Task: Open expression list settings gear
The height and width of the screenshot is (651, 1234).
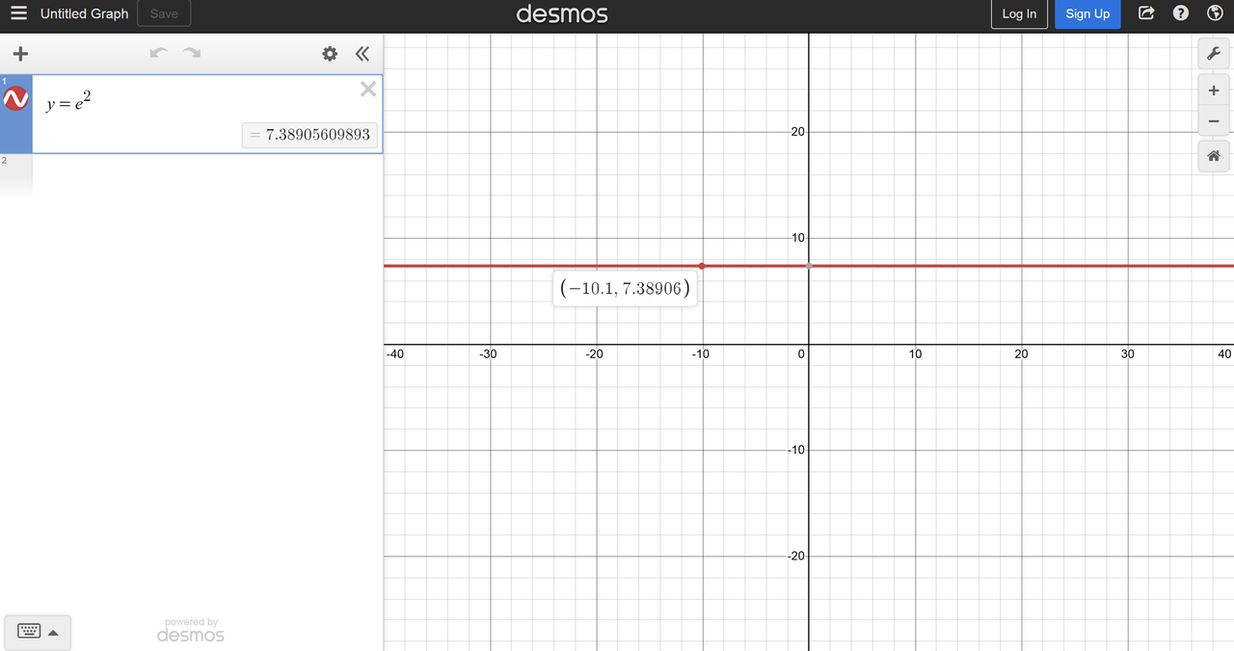Action: 330,54
